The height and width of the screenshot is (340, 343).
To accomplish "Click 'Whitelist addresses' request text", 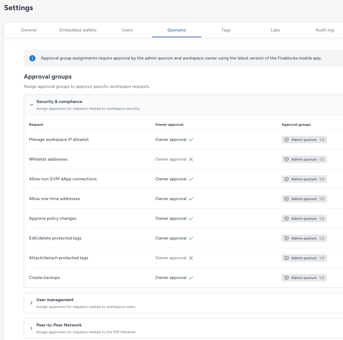I will click(48, 159).
